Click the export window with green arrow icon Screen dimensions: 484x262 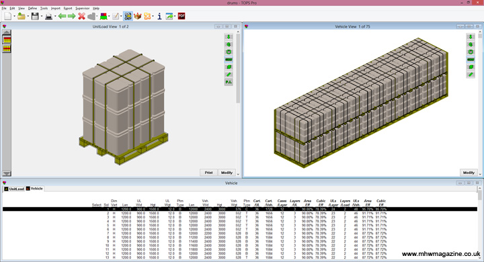point(169,16)
